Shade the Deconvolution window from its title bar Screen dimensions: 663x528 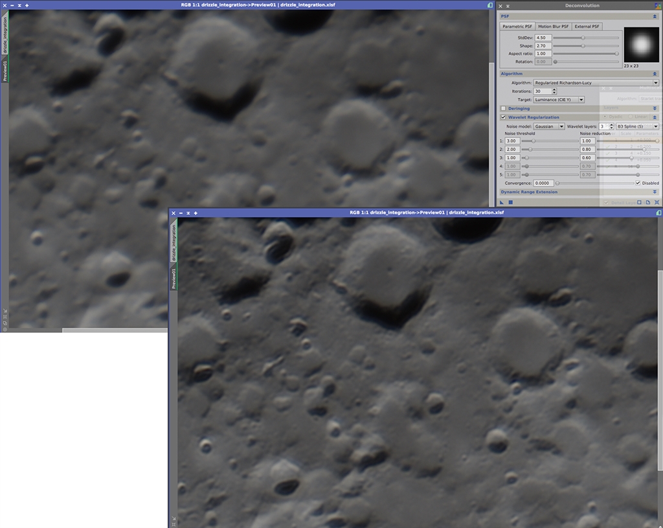tap(508, 6)
